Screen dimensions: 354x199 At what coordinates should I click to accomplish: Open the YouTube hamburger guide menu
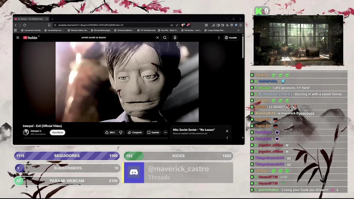point(18,38)
